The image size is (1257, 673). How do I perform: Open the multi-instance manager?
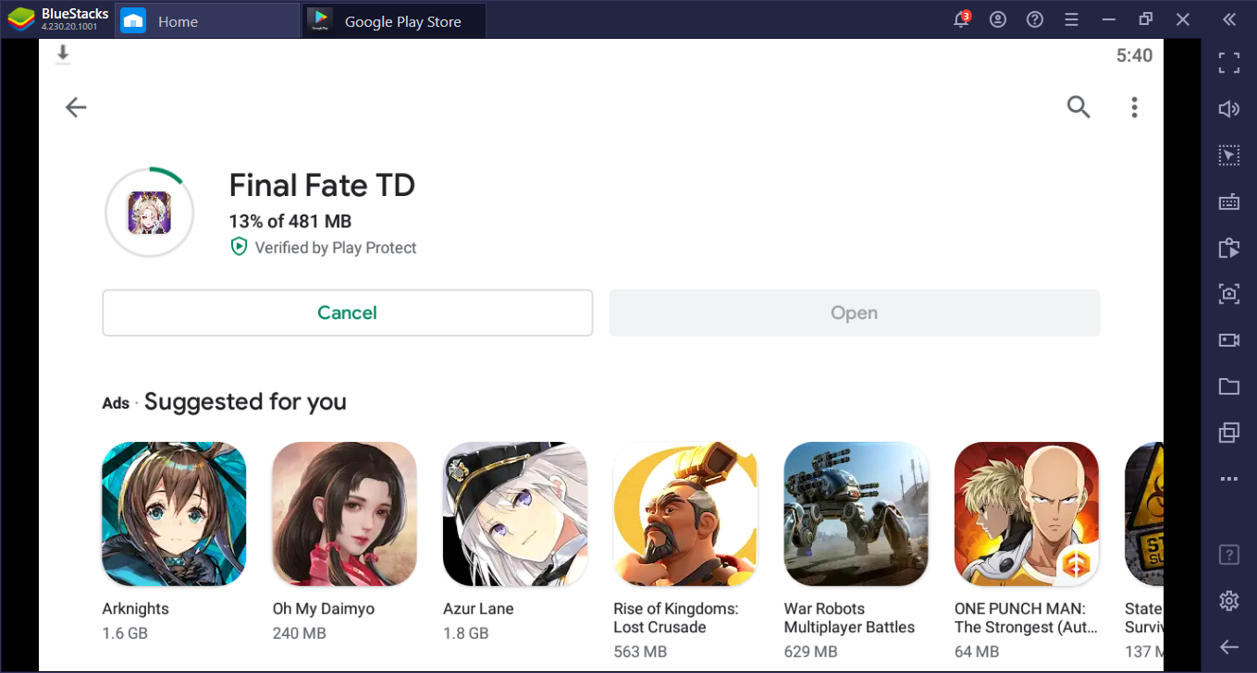point(1228,432)
